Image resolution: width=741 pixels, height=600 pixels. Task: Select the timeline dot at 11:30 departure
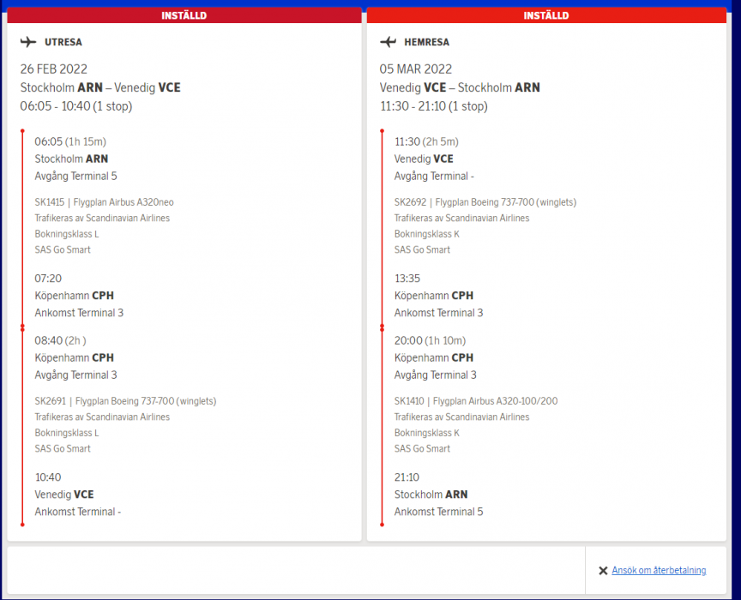(383, 131)
